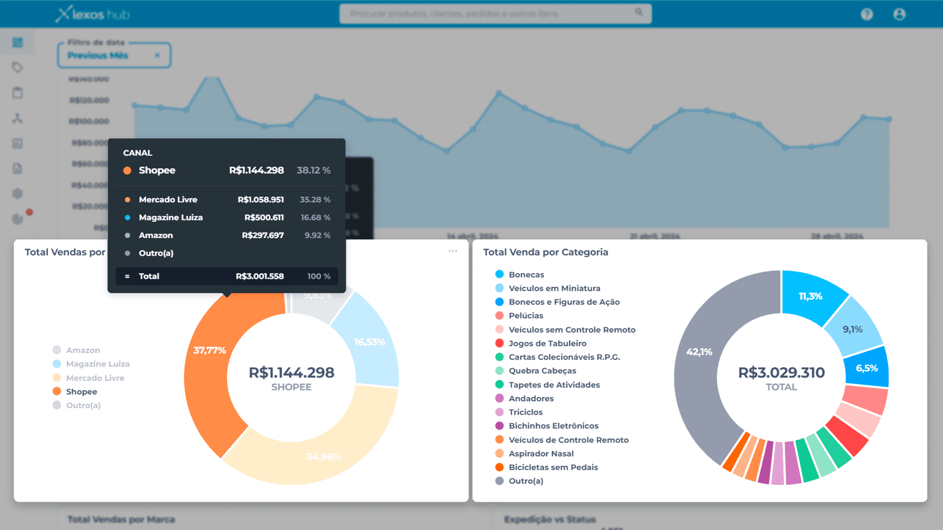Open the dashboard icon in the sidebar
Image resolution: width=943 pixels, height=530 pixels.
[18, 42]
